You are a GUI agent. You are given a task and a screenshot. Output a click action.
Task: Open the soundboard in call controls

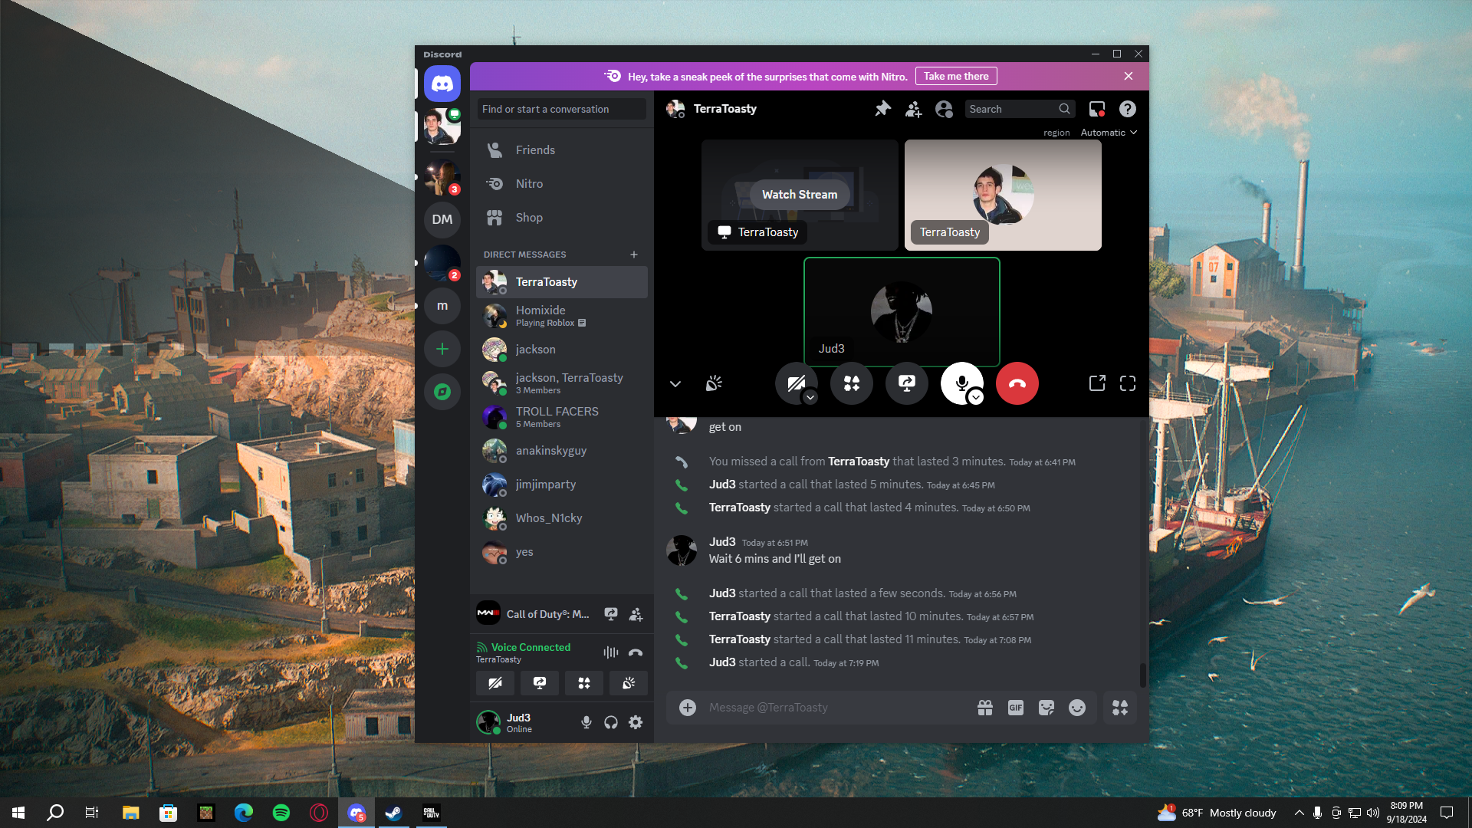tap(714, 383)
